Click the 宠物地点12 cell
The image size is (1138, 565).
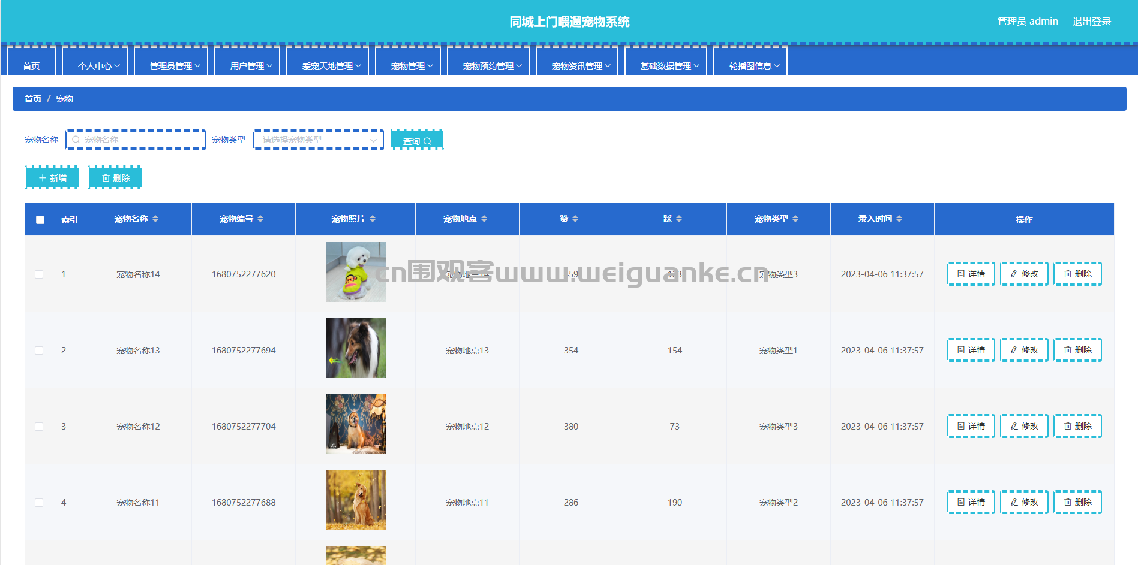pos(467,427)
